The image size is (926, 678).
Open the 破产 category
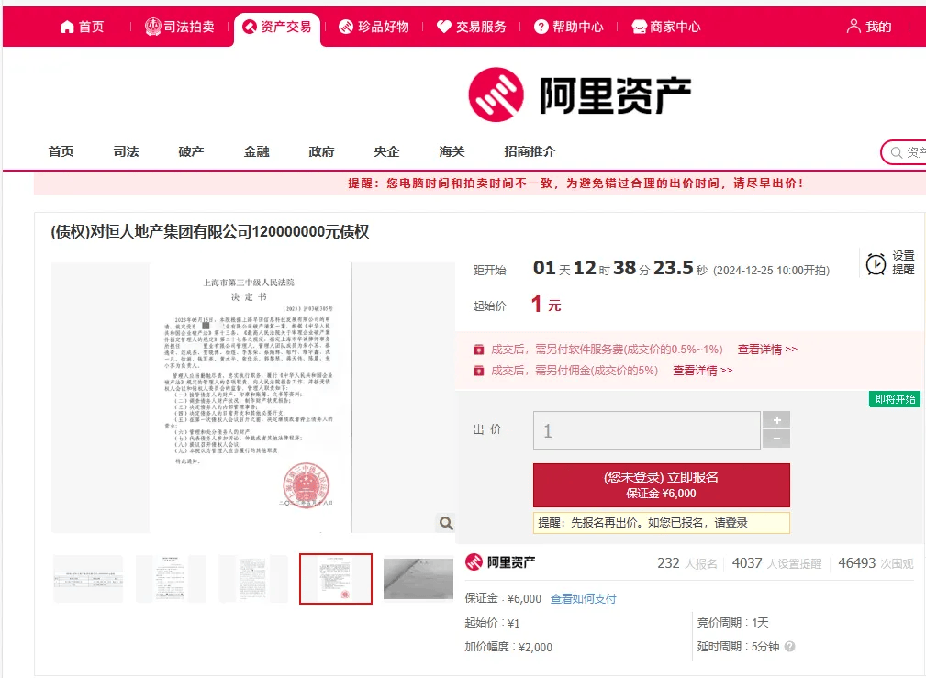(x=191, y=151)
